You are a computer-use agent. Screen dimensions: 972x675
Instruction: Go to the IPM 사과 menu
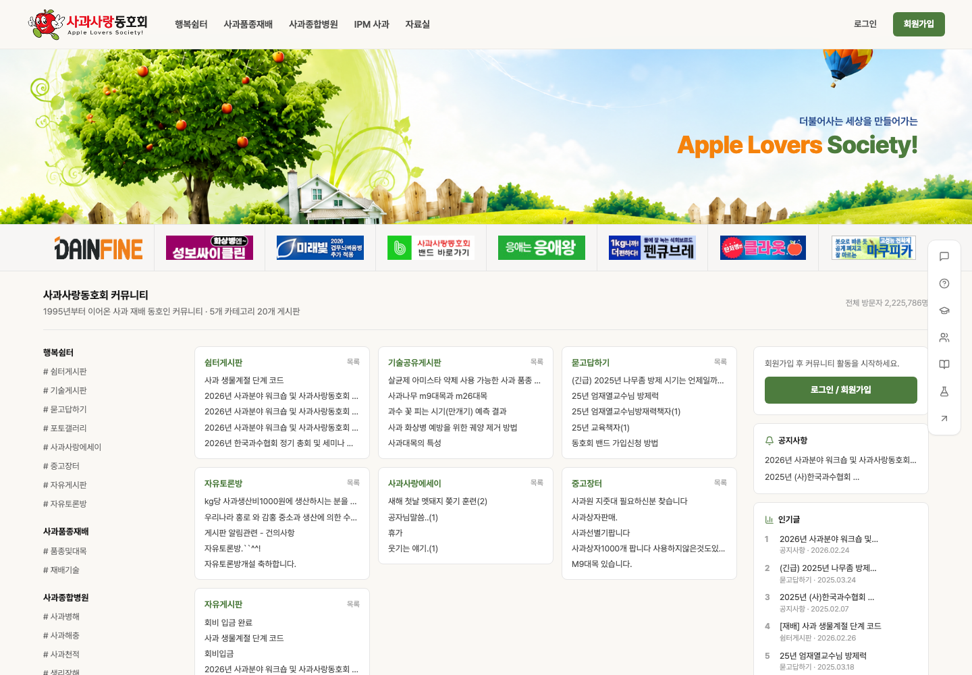[372, 24]
